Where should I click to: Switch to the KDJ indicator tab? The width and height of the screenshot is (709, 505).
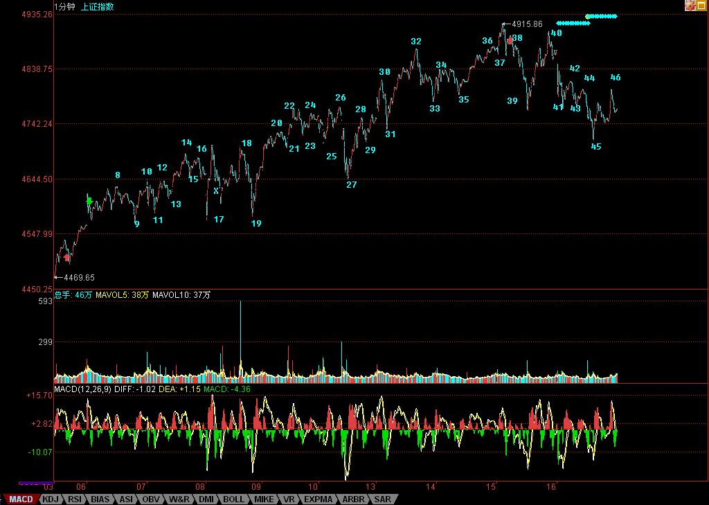[x=51, y=499]
